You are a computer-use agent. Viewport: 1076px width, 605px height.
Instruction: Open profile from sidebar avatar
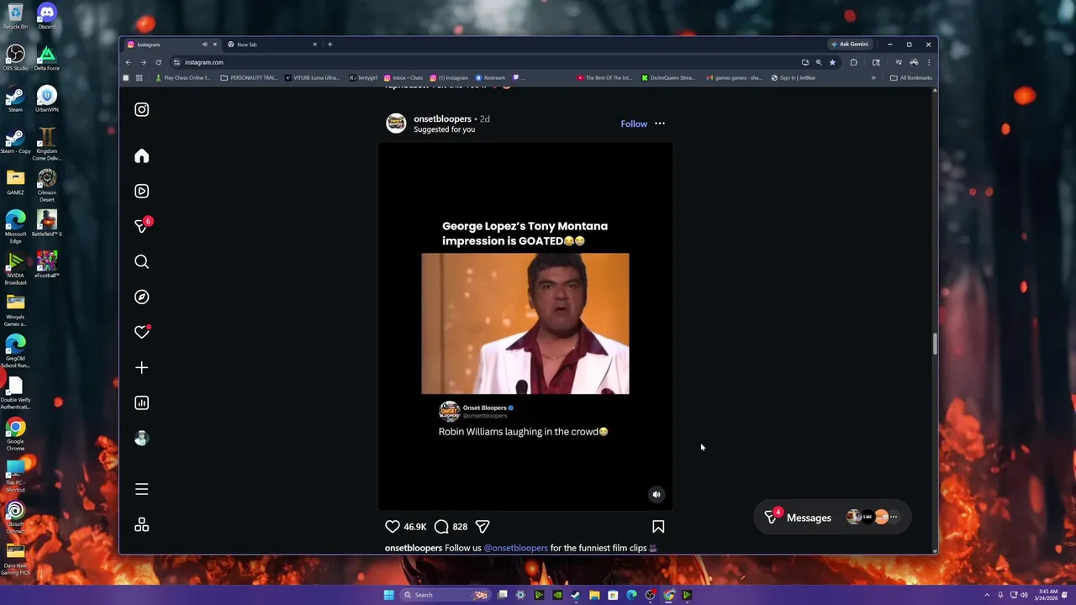coord(141,438)
